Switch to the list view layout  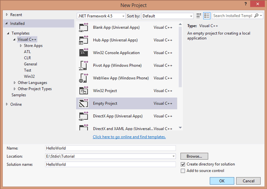(x=207, y=16)
